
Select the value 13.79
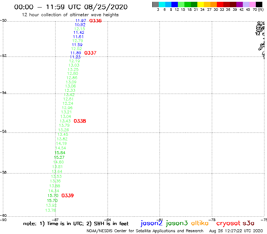tap(64, 125)
